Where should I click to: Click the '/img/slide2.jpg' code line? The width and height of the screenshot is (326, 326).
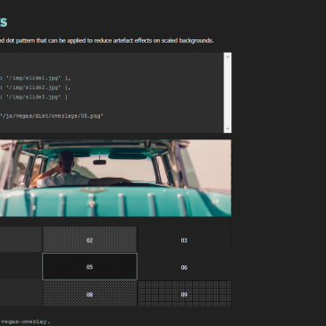pos(35,88)
